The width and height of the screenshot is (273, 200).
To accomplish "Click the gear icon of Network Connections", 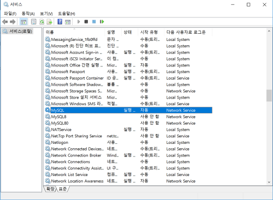I will coord(48,161).
